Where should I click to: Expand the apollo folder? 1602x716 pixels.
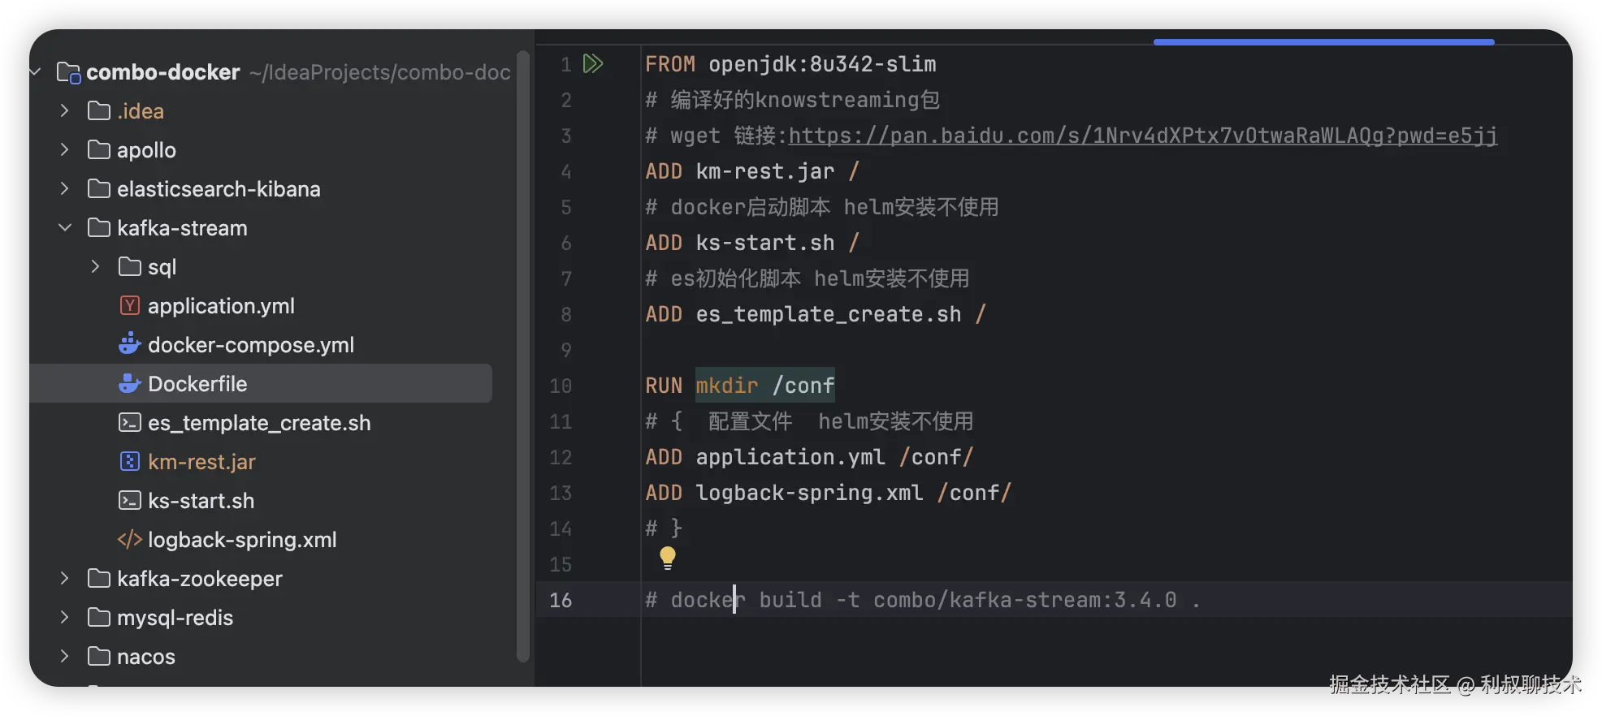[65, 149]
